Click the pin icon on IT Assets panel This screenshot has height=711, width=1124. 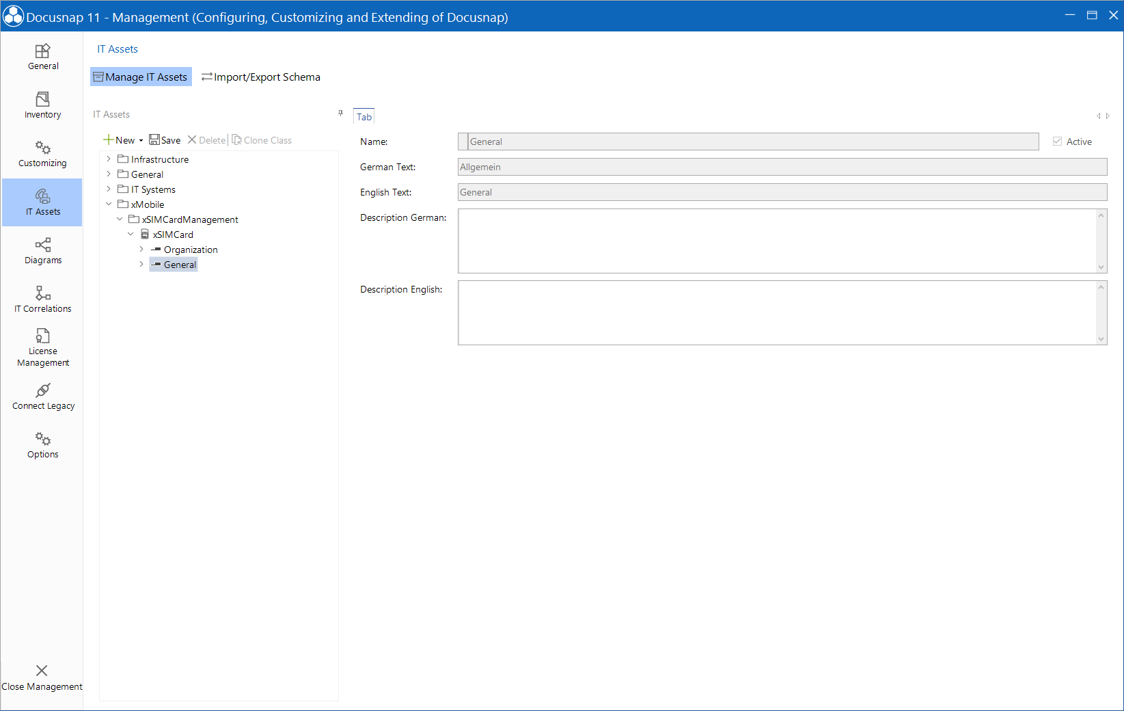point(340,113)
